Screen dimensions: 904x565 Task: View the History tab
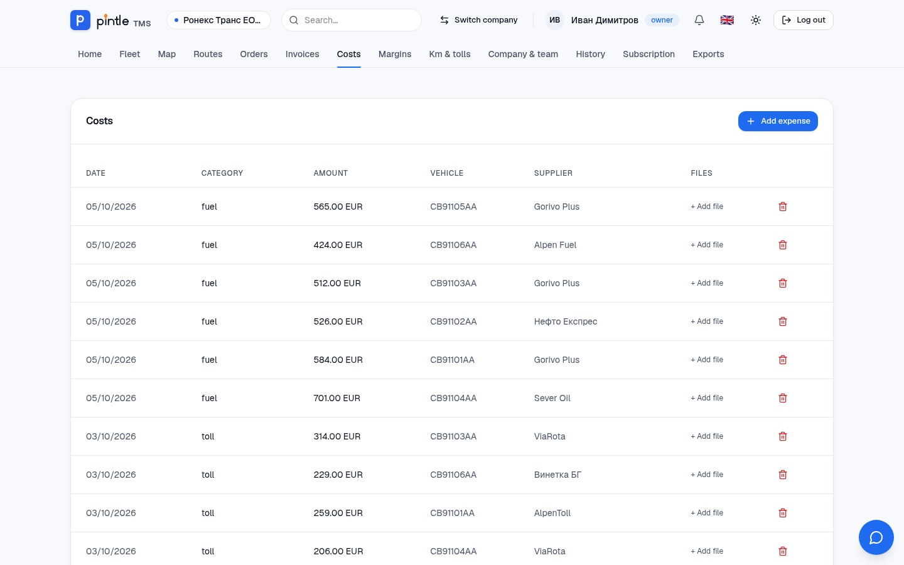591,54
